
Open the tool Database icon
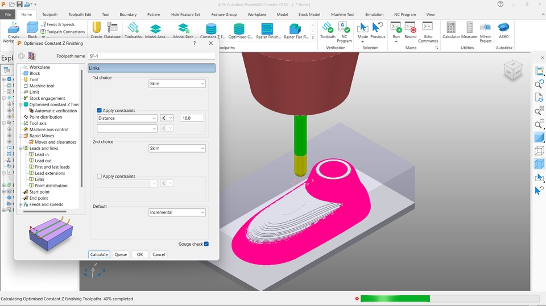click(112, 30)
